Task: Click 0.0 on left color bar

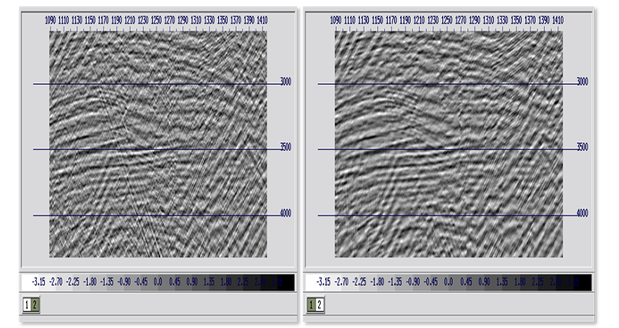Action: [158, 282]
